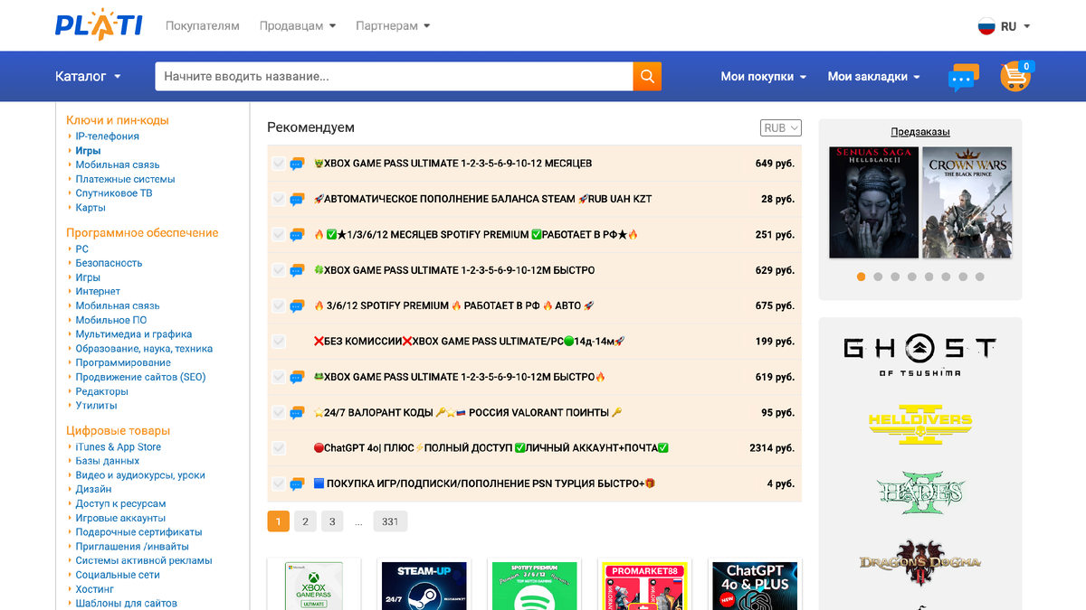This screenshot has width=1086, height=610.
Task: Go to pagination page 2
Action: point(305,521)
